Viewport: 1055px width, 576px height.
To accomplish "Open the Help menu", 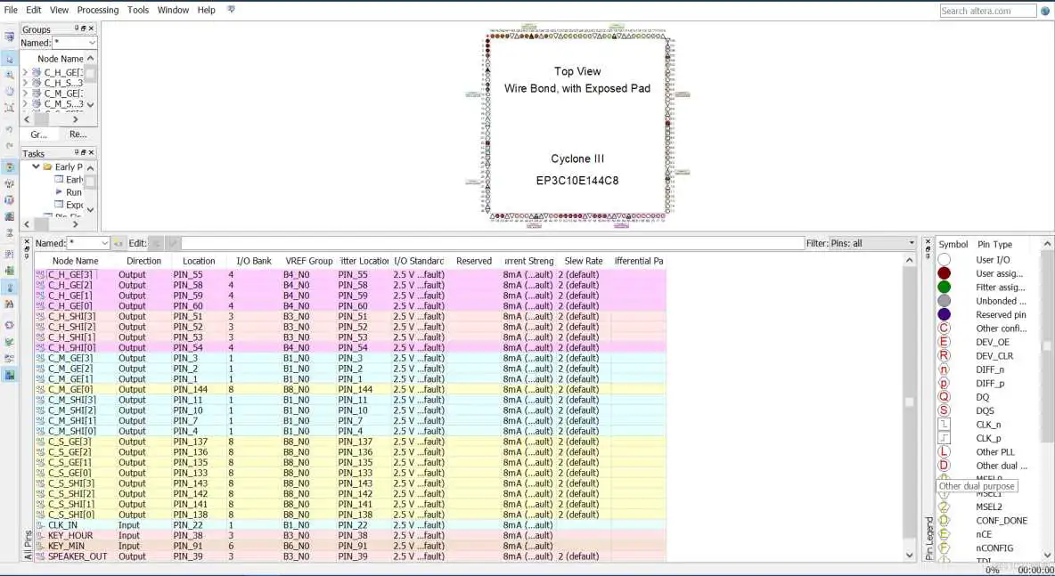I will click(207, 10).
